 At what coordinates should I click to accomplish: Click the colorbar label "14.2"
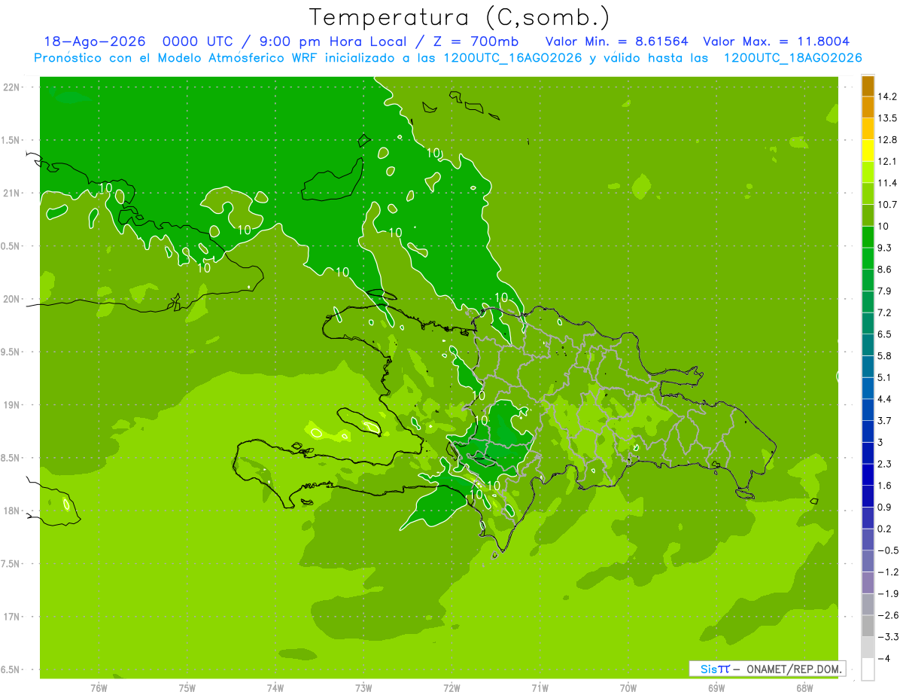(x=887, y=96)
